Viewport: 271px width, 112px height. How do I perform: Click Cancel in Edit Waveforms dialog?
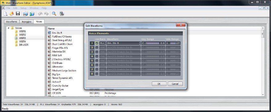coord(175,84)
